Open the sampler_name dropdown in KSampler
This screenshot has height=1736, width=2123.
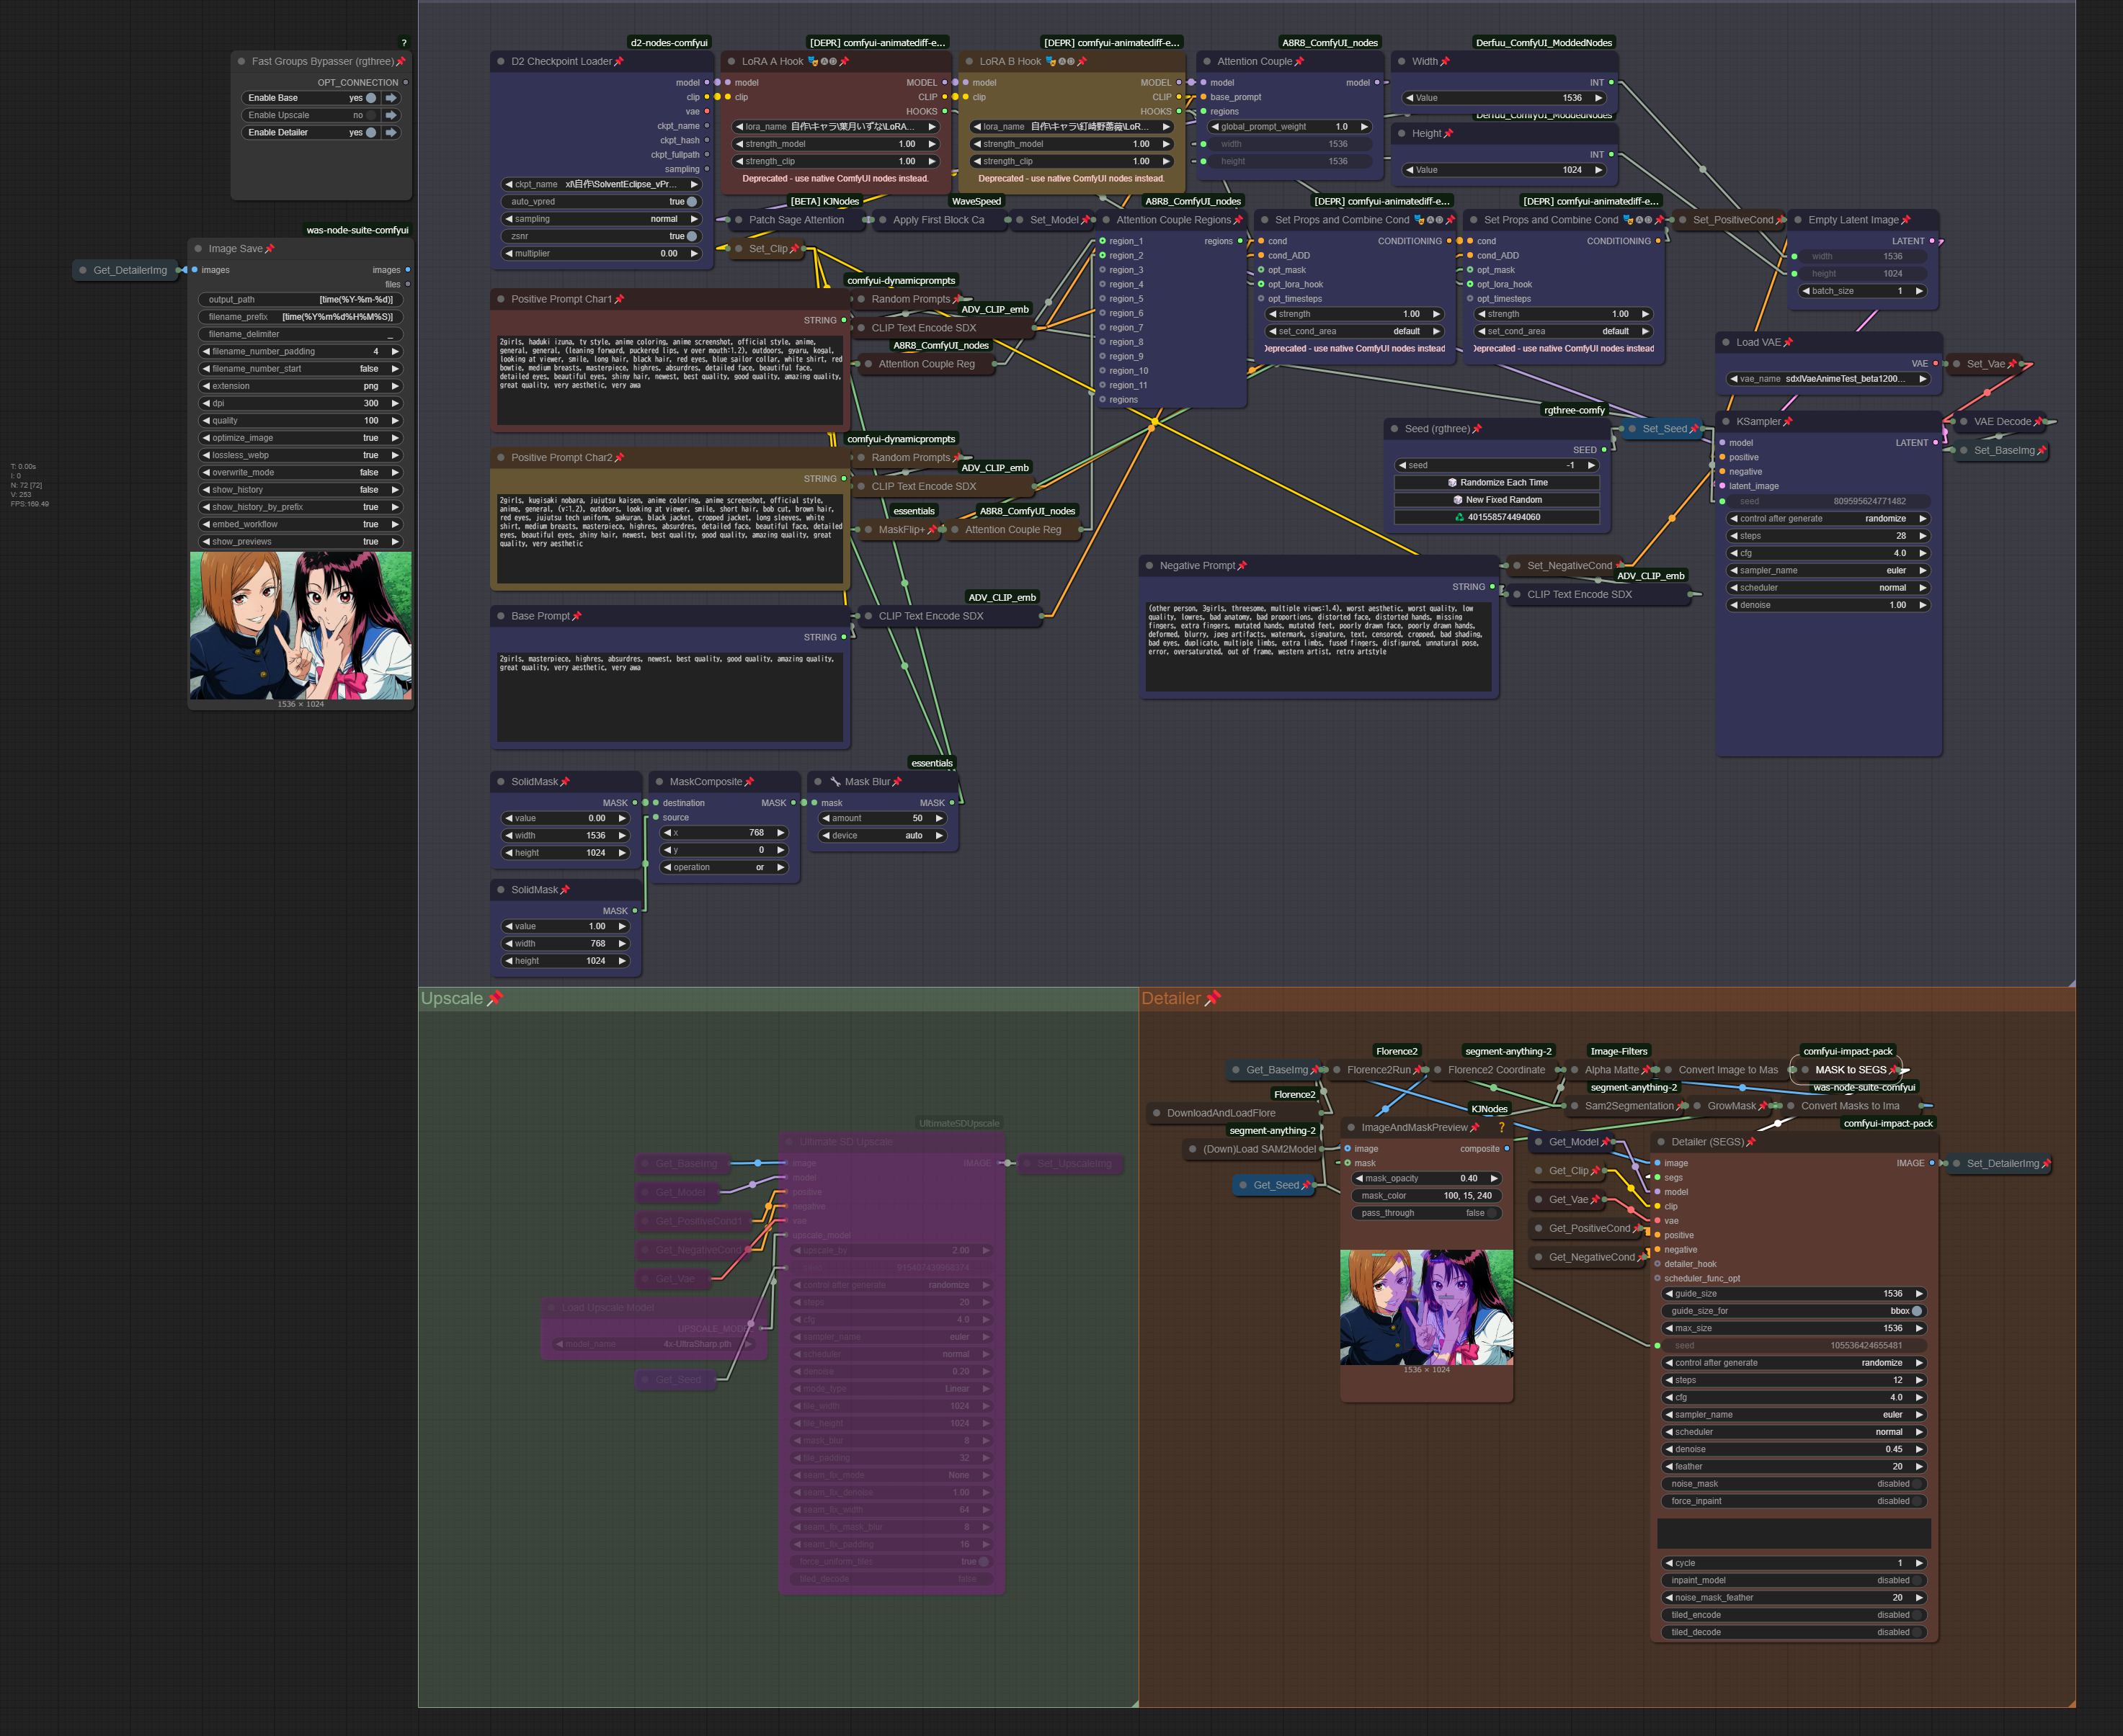pos(1826,570)
